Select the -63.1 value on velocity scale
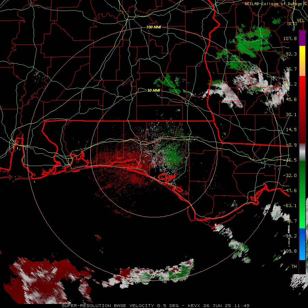Viewport: 308px width, 308px height. pyautogui.click(x=290, y=206)
